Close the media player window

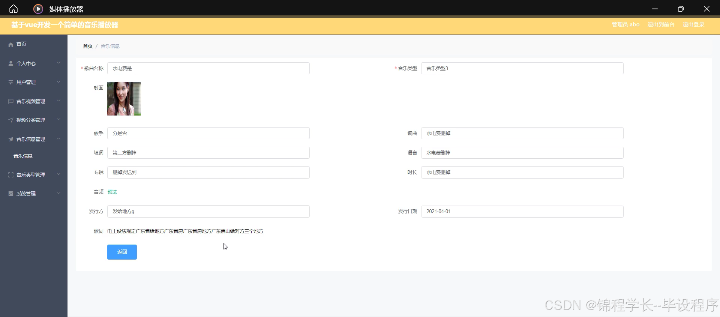pos(706,9)
